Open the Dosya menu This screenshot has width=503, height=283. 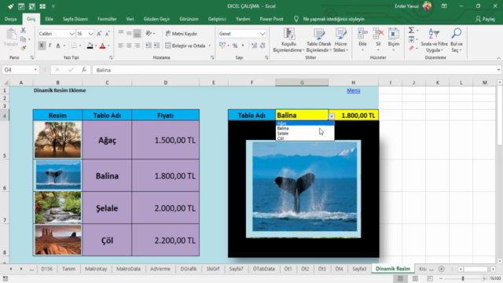point(10,19)
